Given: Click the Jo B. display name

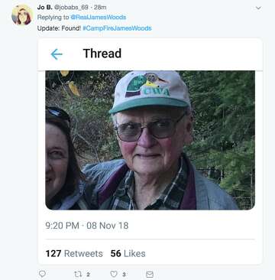Looking at the screenshot, I should [44, 7].
